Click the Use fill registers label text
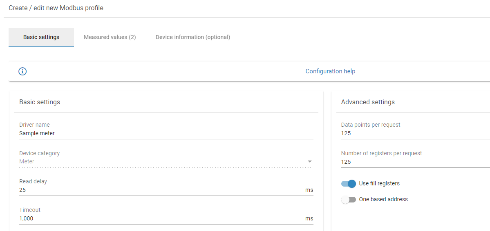 coord(379,184)
